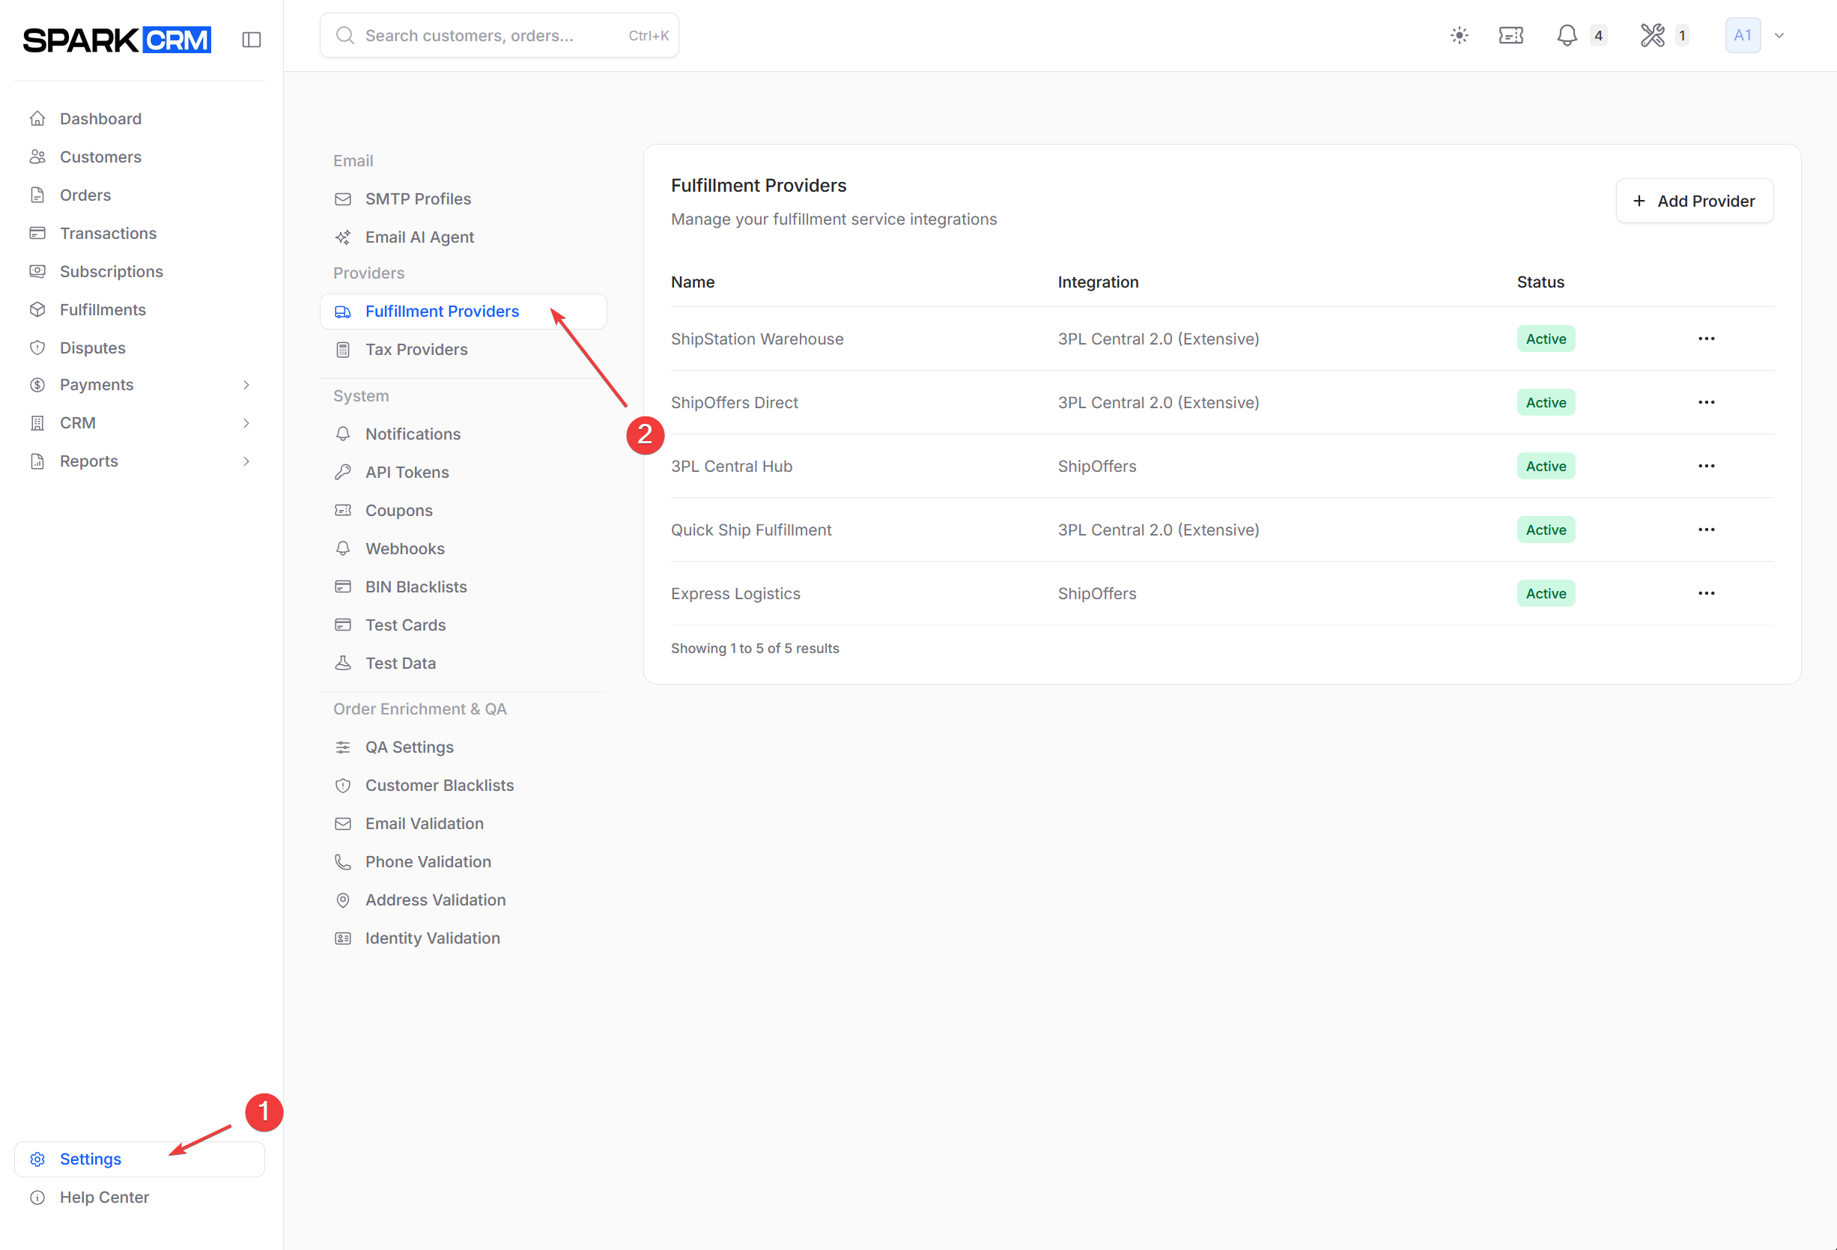The height and width of the screenshot is (1250, 1837).
Task: Click the QA Settings sliders icon
Action: click(343, 747)
